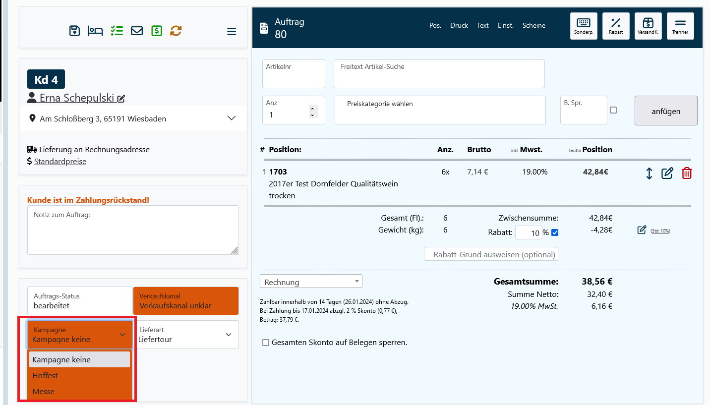Open the Standardpreise link
The image size is (710, 405).
(x=60, y=162)
